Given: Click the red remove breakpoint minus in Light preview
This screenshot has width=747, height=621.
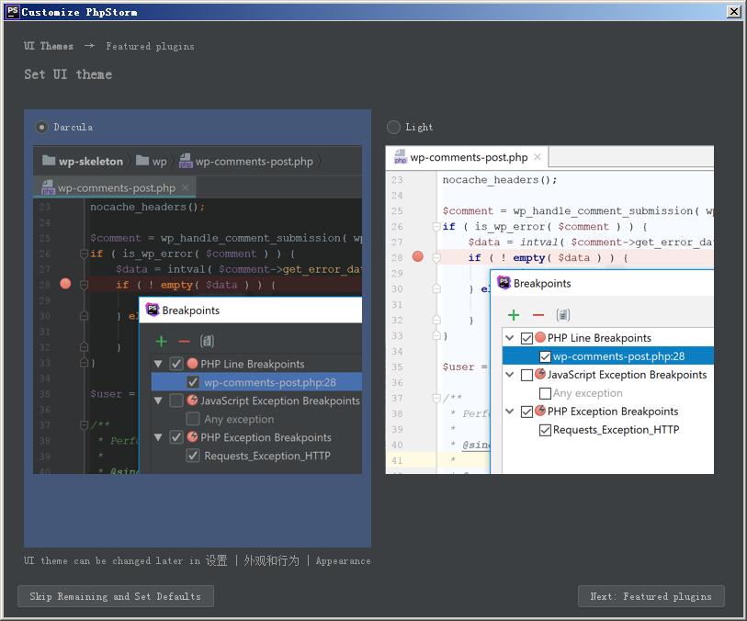Looking at the screenshot, I should [538, 315].
